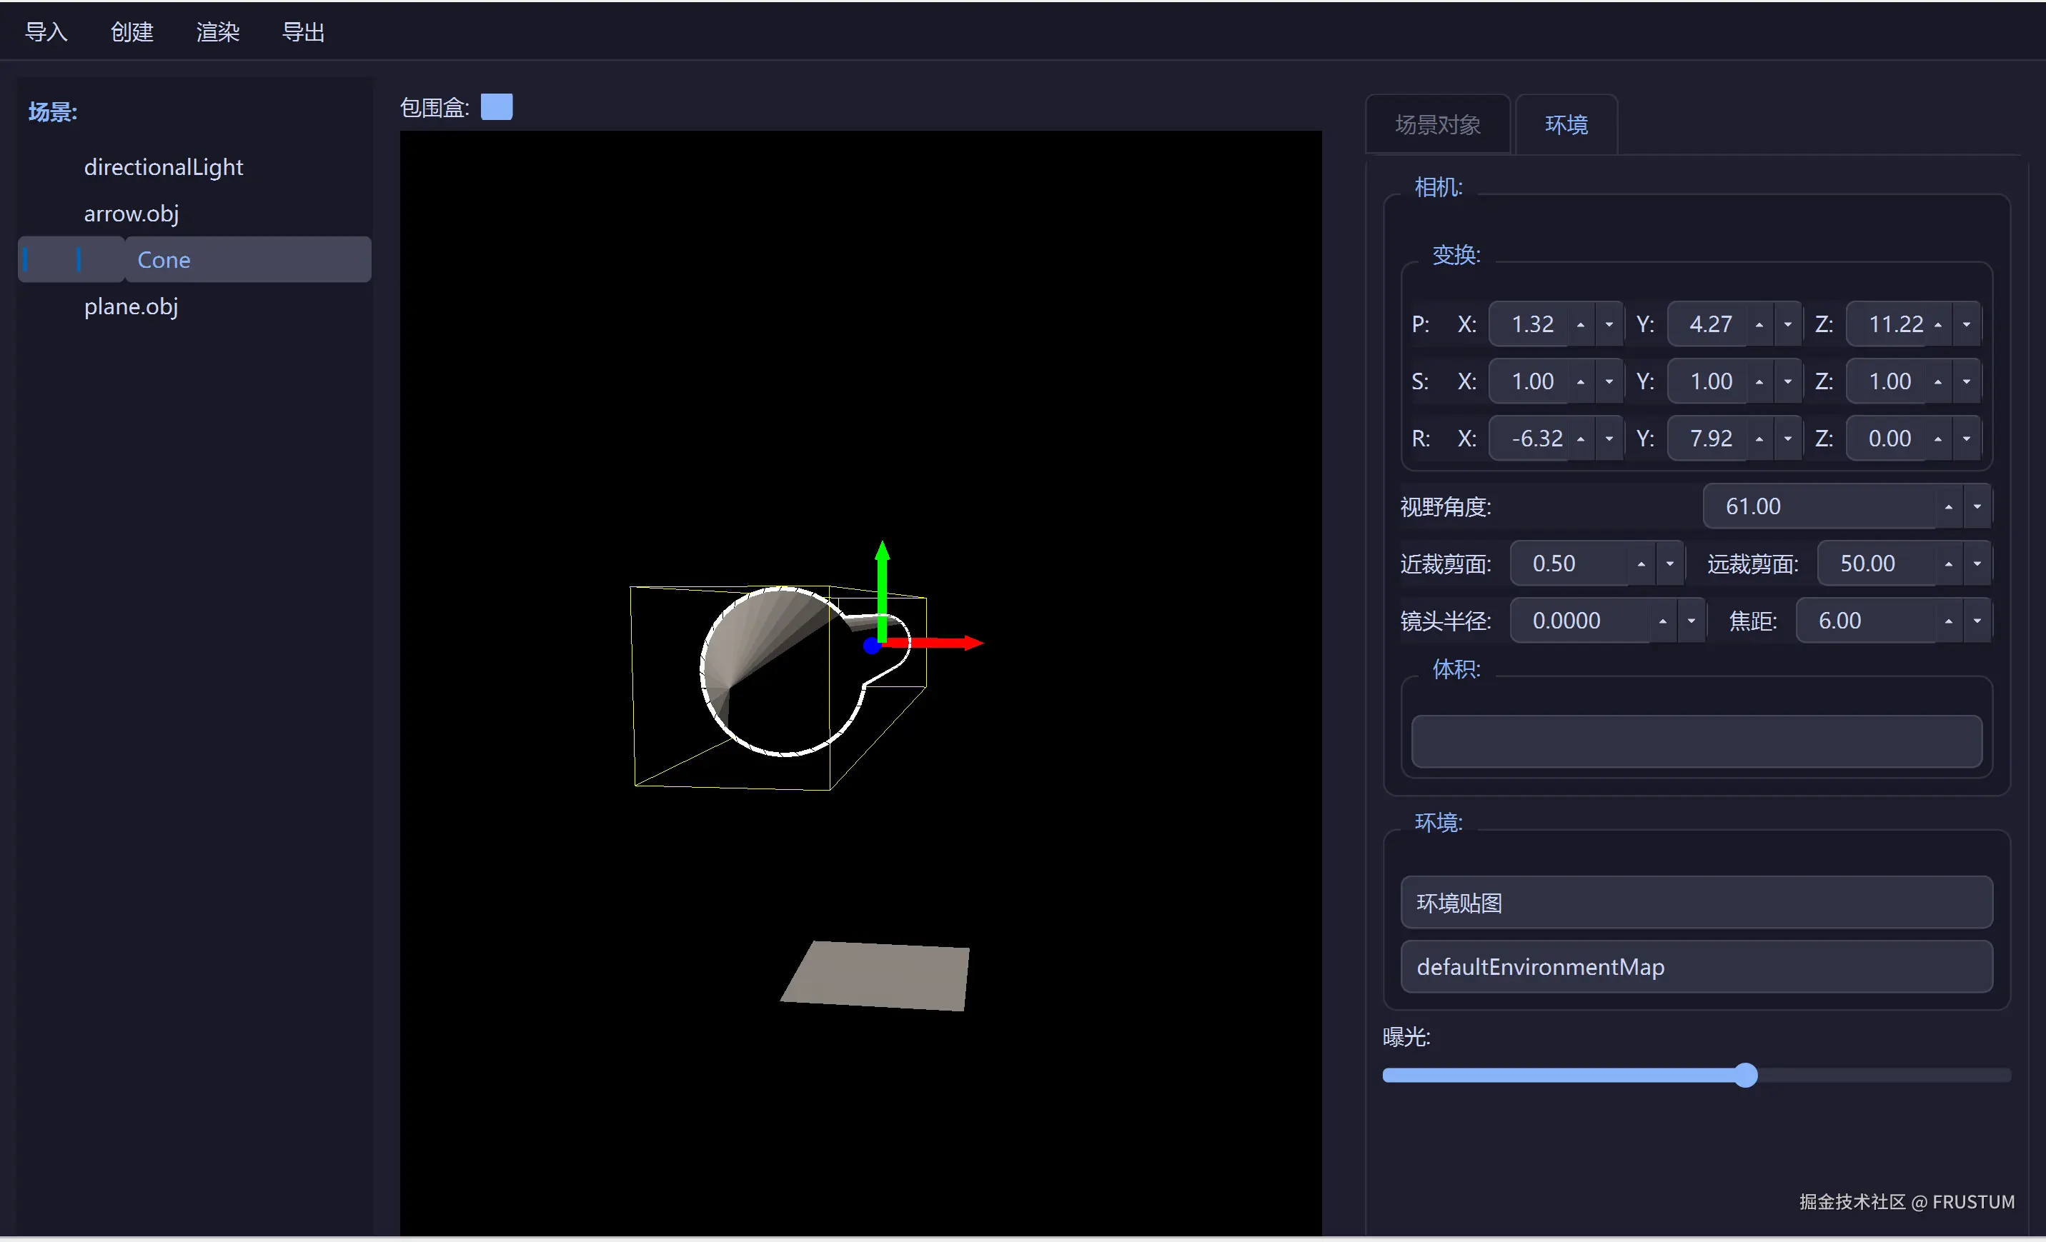Viewport: 2046px width, 1242px height.
Task: Increase the field of view angle stepper
Action: point(1948,507)
